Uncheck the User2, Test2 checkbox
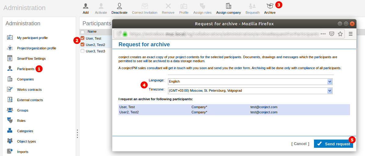The height and width of the screenshot is (156, 365). click(x=82, y=44)
